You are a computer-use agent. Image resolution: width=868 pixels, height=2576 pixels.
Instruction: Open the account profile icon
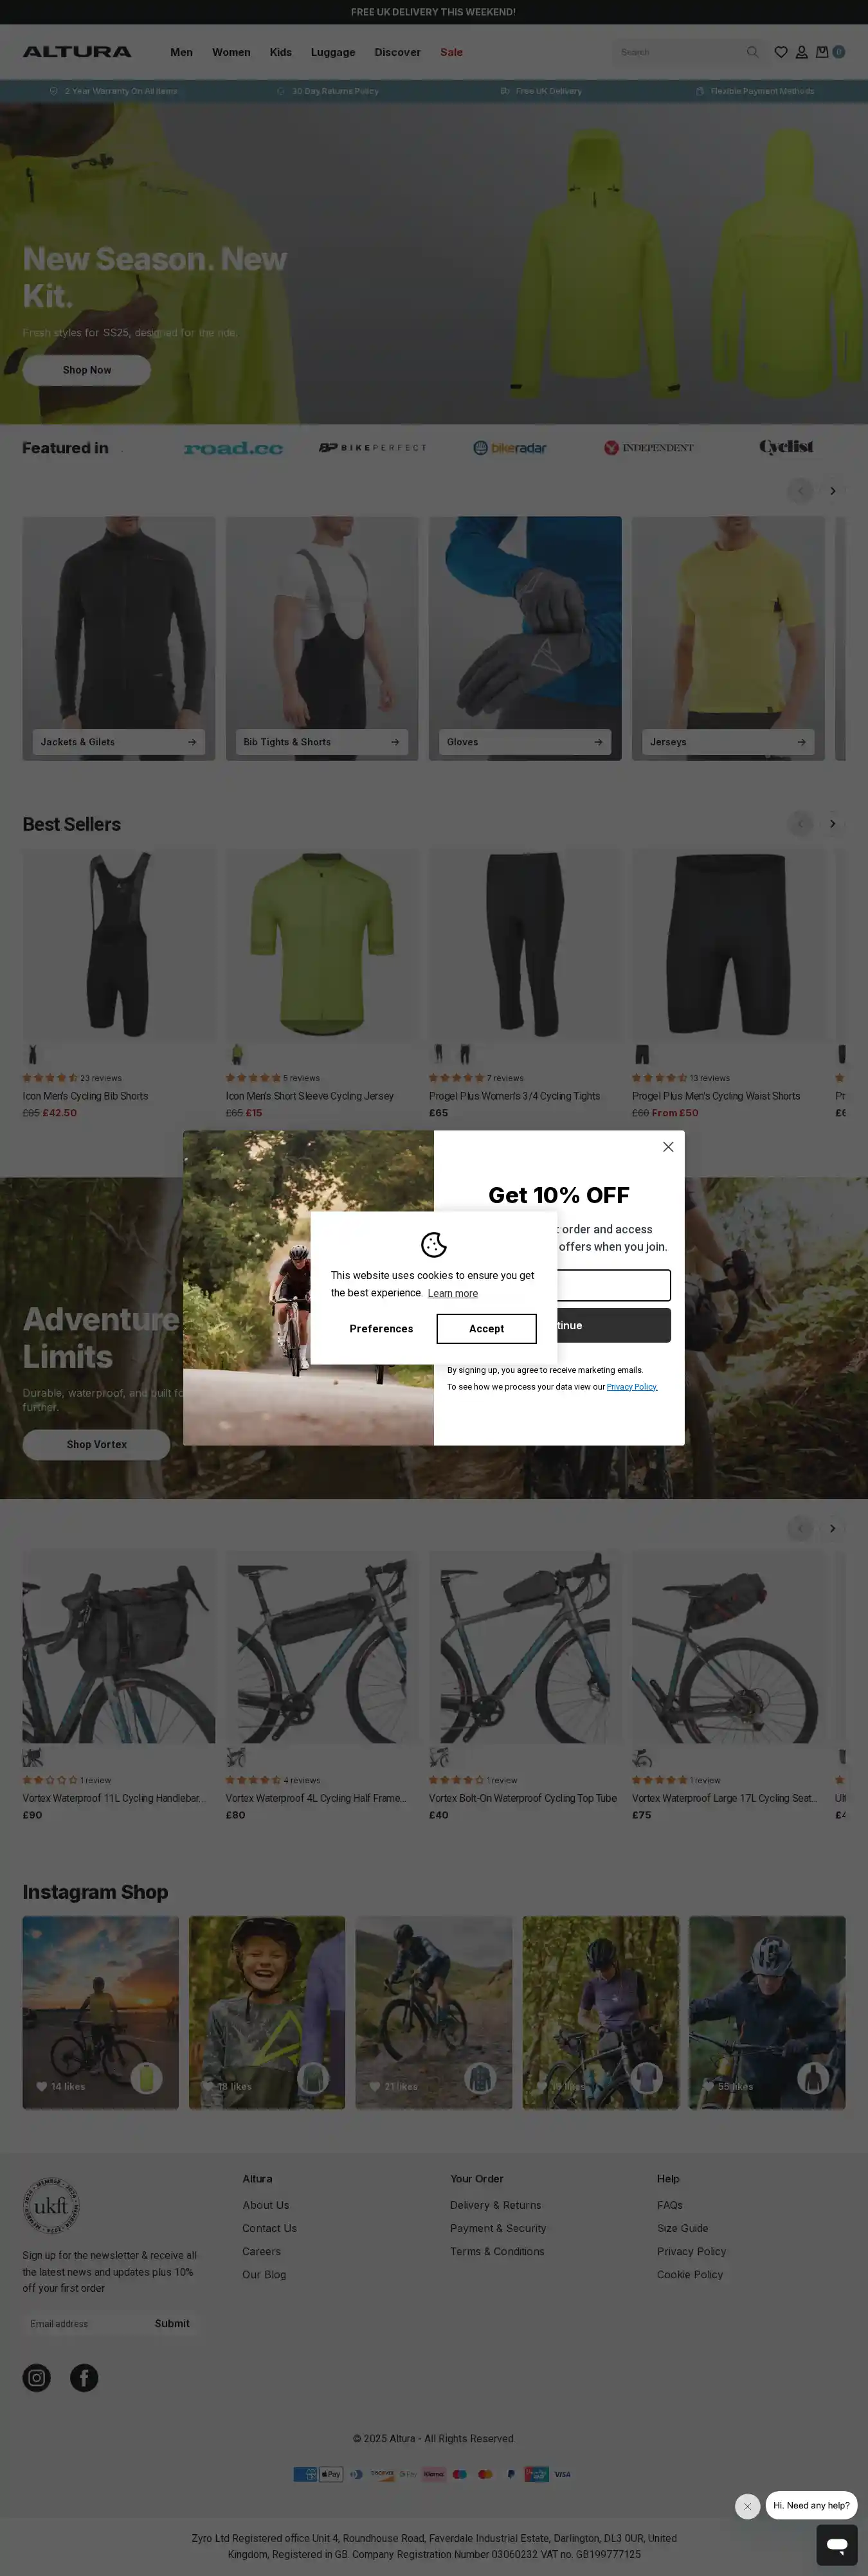click(x=801, y=52)
